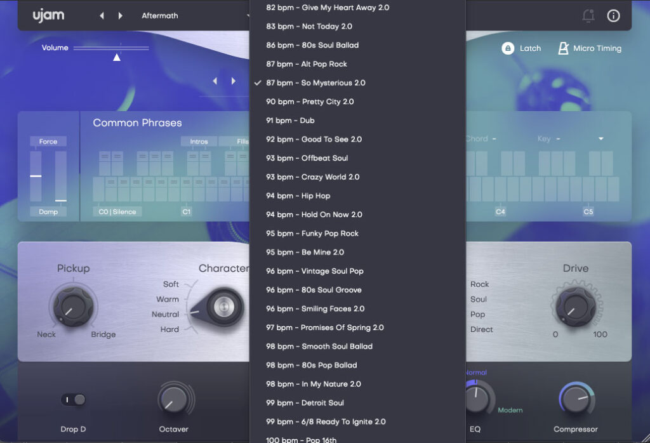Choose 87 bpm - Alt Pop Rock
The height and width of the screenshot is (443, 650).
click(x=357, y=64)
